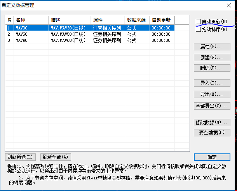Enable the 自动更新(U) checkbox
Image resolution: width=237 pixels, height=191 pixels.
click(x=198, y=22)
